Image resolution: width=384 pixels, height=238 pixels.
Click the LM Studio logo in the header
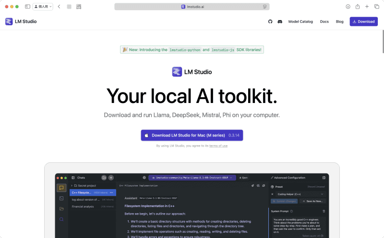(21, 22)
